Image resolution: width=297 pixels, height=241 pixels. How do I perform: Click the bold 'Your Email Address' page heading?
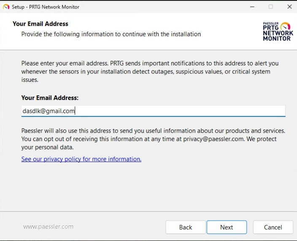tap(40, 24)
